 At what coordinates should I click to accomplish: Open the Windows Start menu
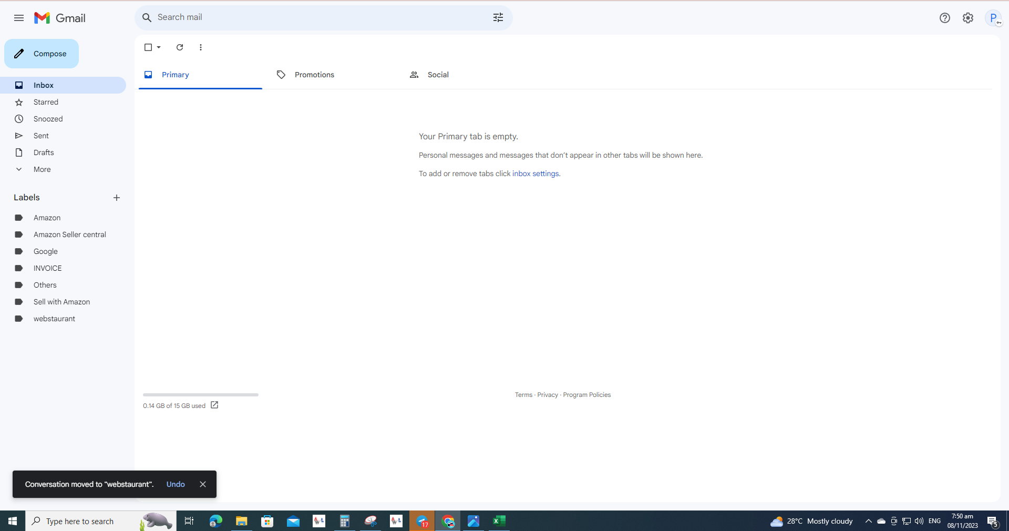pyautogui.click(x=13, y=521)
